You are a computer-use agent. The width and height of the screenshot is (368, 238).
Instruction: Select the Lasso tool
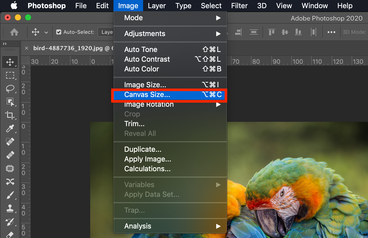[x=10, y=89]
